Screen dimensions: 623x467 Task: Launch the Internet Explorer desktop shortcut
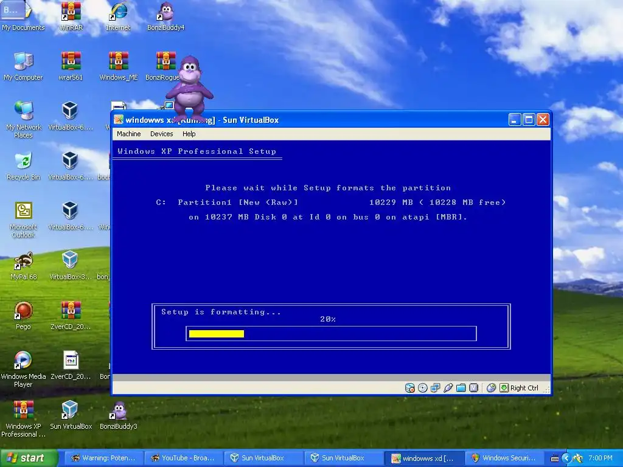point(118,16)
